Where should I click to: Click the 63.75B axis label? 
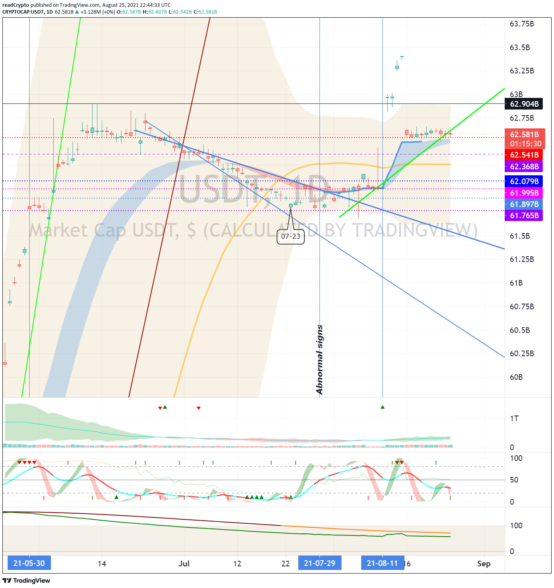(522, 24)
